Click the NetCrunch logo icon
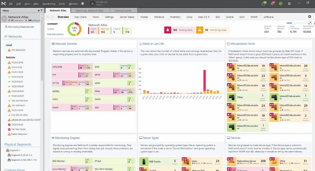 pyautogui.click(x=4, y=3)
